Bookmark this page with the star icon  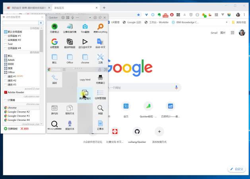(138, 15)
